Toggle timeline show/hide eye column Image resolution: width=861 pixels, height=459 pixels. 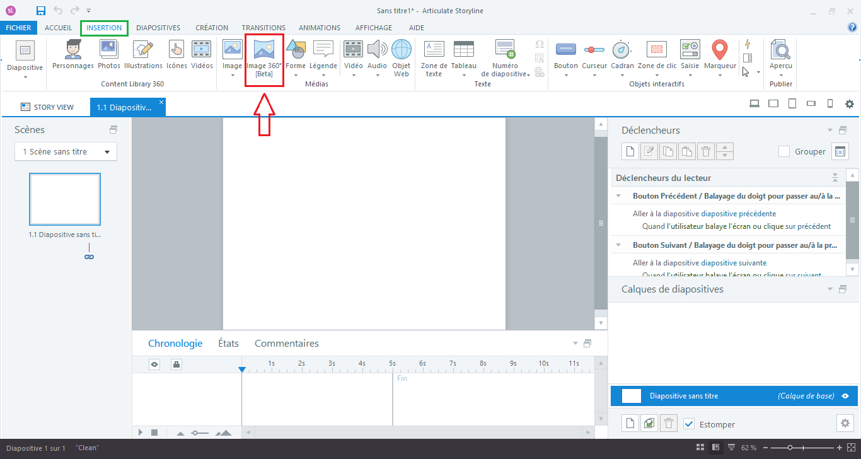click(x=154, y=364)
